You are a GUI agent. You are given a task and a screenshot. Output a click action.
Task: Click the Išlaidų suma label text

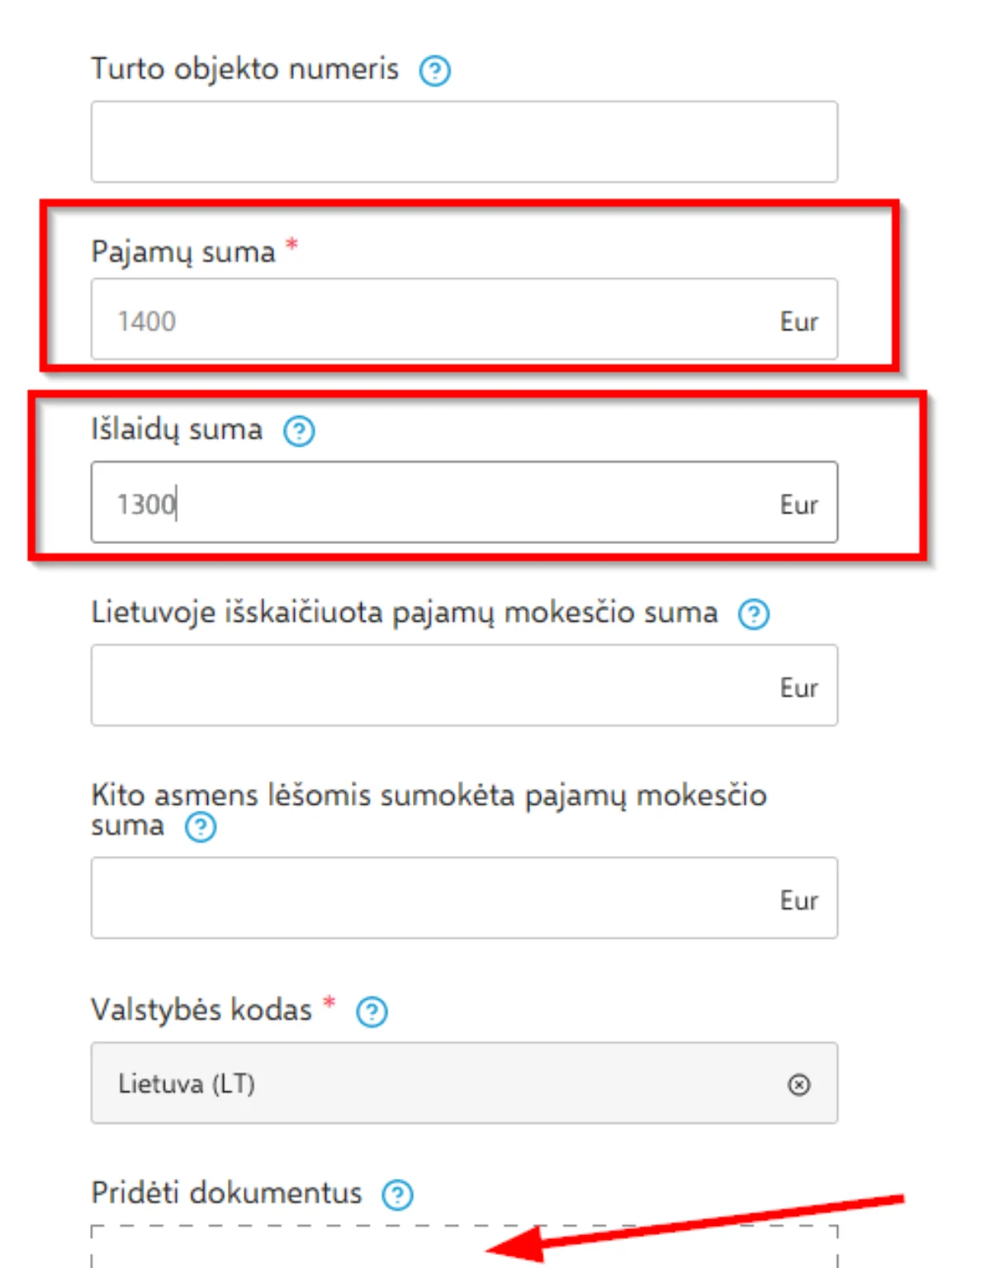(177, 430)
